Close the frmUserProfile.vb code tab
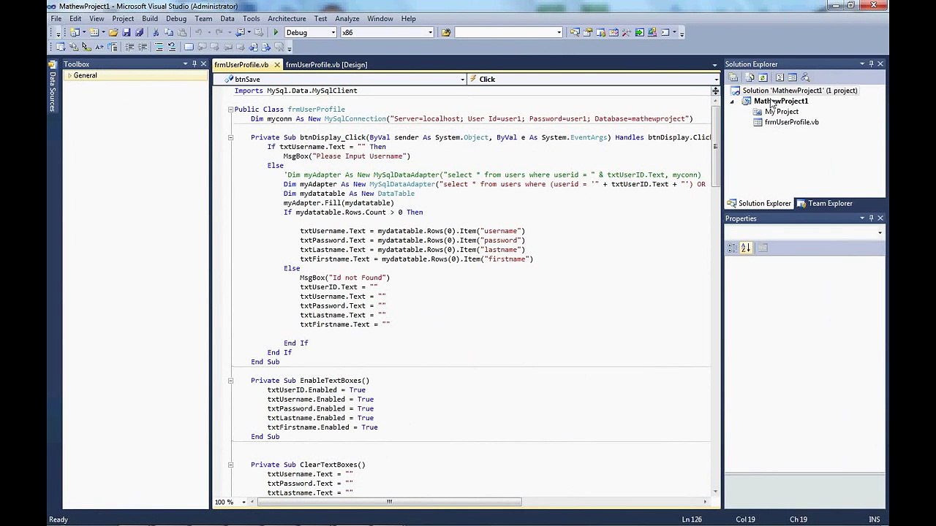The image size is (936, 526). [x=276, y=65]
